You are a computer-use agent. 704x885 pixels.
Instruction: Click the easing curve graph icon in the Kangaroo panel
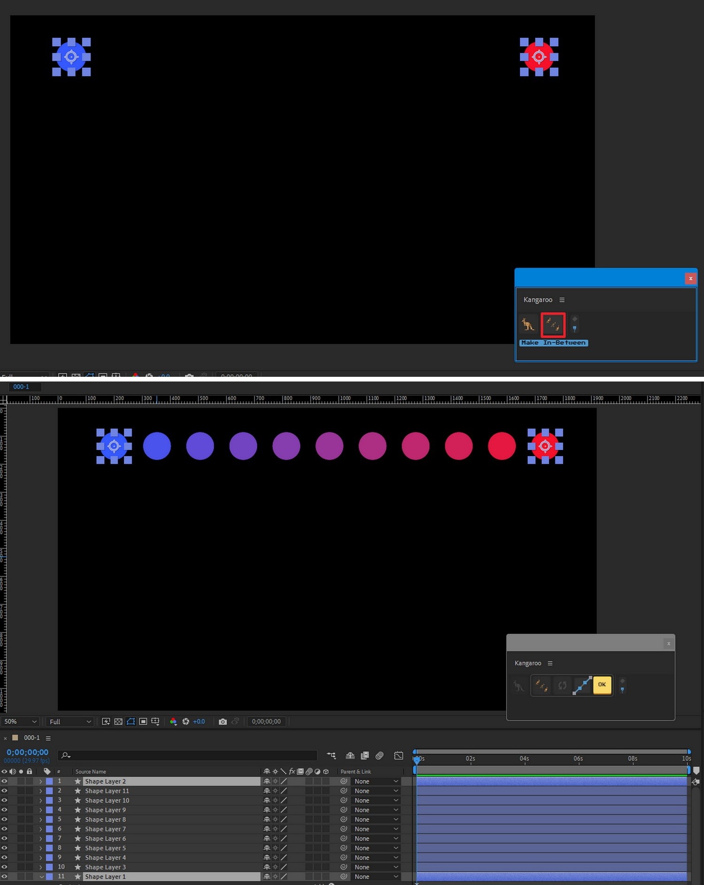coord(582,686)
